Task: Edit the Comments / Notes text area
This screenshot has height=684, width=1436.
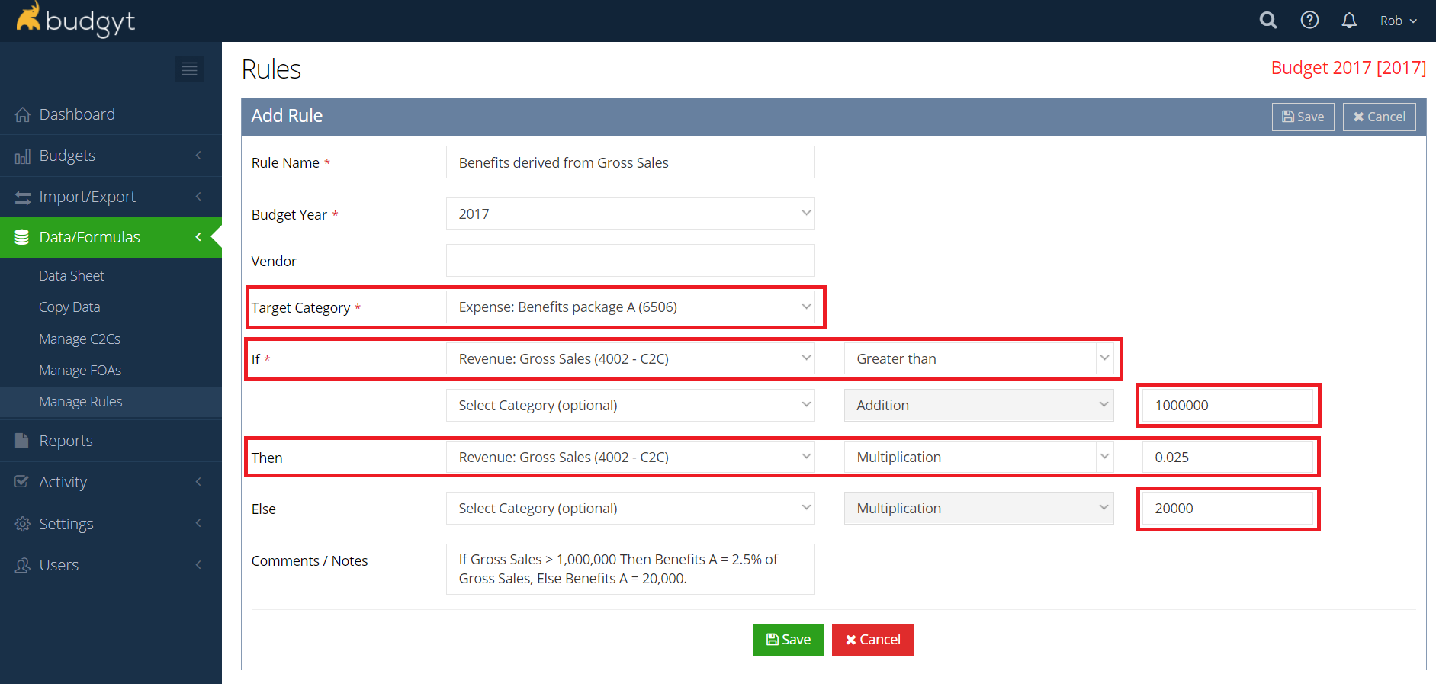Action: point(630,569)
